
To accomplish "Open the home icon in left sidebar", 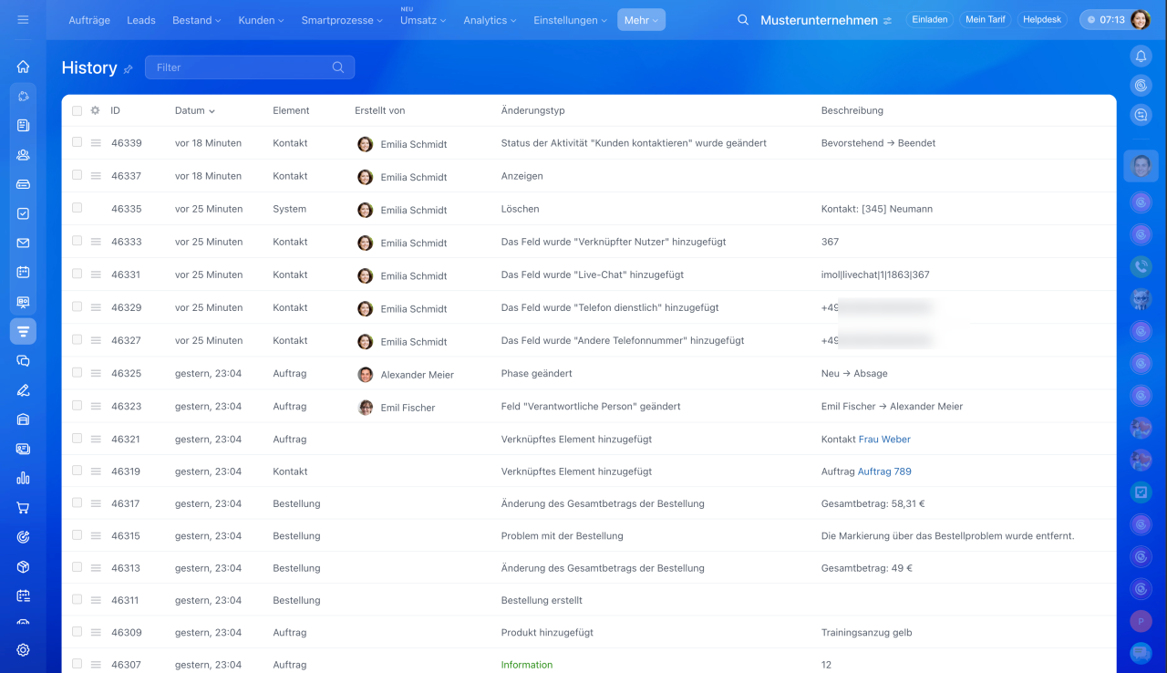I will [x=23, y=67].
